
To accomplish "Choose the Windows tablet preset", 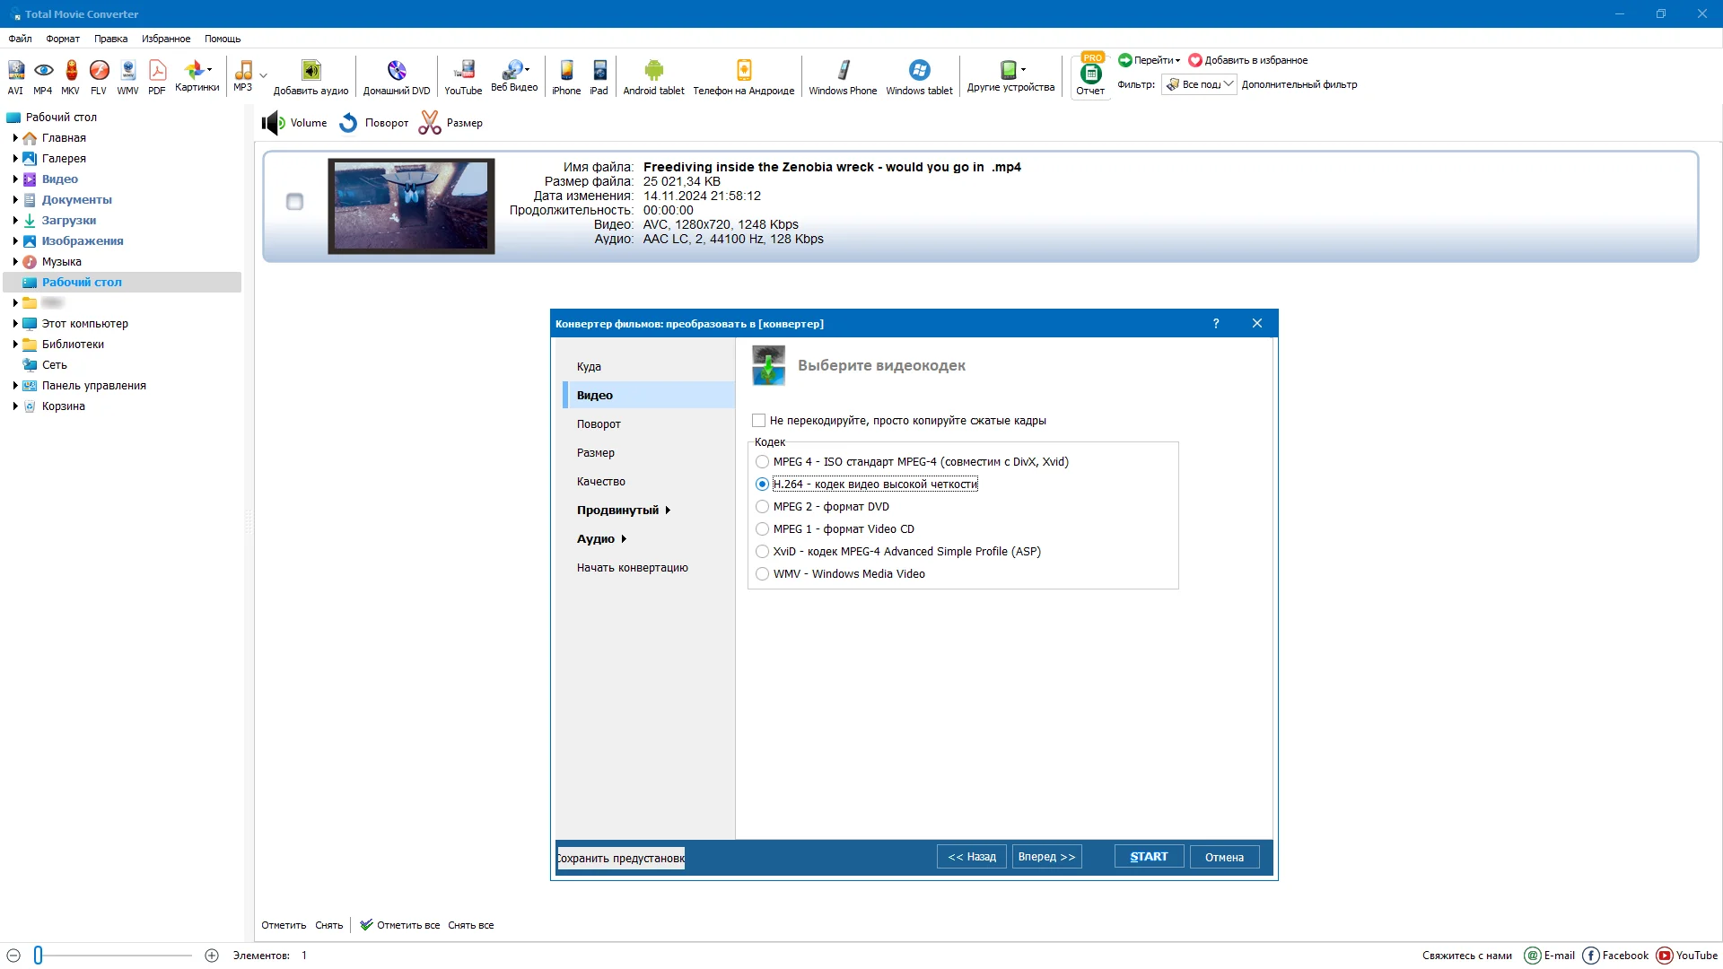I will [x=919, y=77].
